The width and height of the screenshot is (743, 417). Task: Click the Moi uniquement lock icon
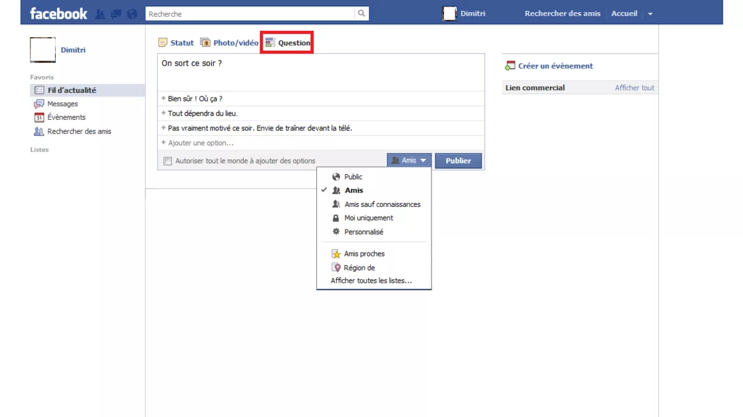point(336,218)
